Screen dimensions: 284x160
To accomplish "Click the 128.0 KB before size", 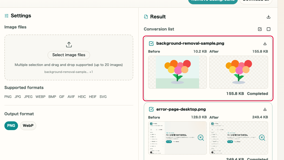I will click(199, 117).
